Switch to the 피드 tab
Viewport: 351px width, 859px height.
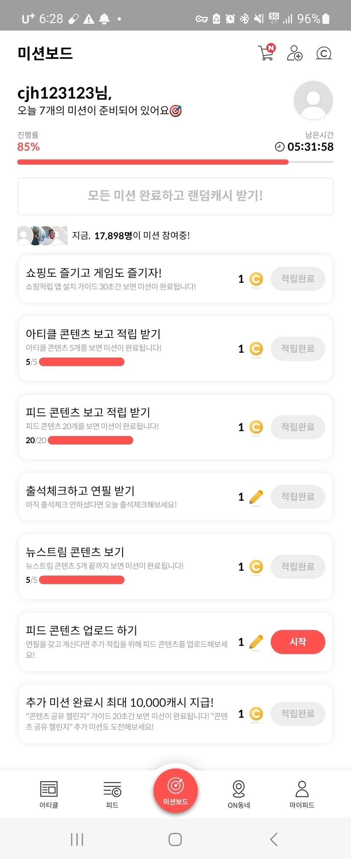[x=112, y=794]
